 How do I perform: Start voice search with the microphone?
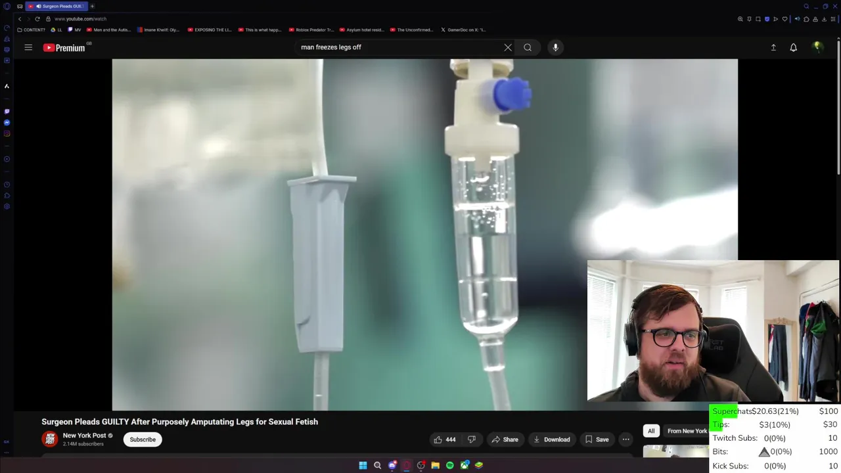(x=555, y=47)
